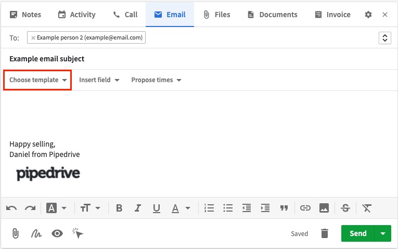Viewport: 398px width, 249px height.
Task: Delete the draft with the trash icon
Action: [325, 233]
